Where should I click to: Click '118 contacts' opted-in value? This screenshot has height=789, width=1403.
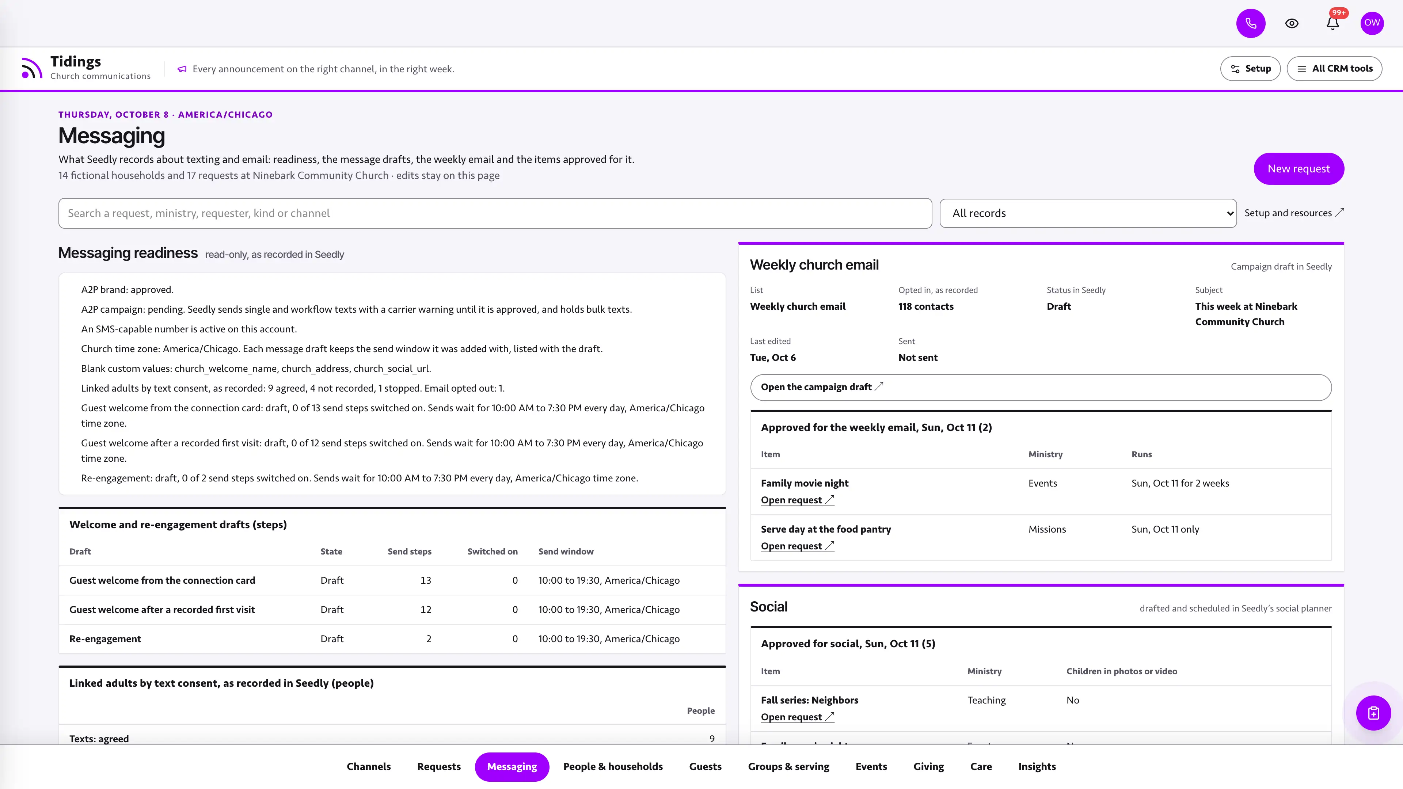pos(926,306)
